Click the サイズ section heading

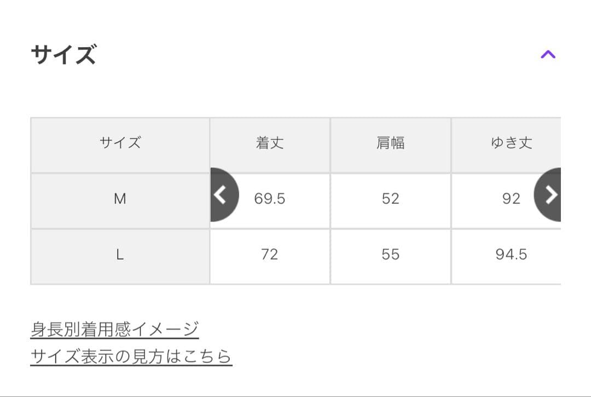63,55
